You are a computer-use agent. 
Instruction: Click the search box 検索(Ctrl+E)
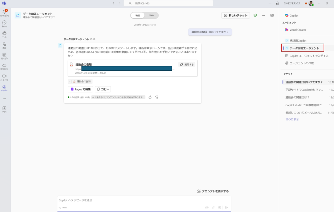[168, 3]
